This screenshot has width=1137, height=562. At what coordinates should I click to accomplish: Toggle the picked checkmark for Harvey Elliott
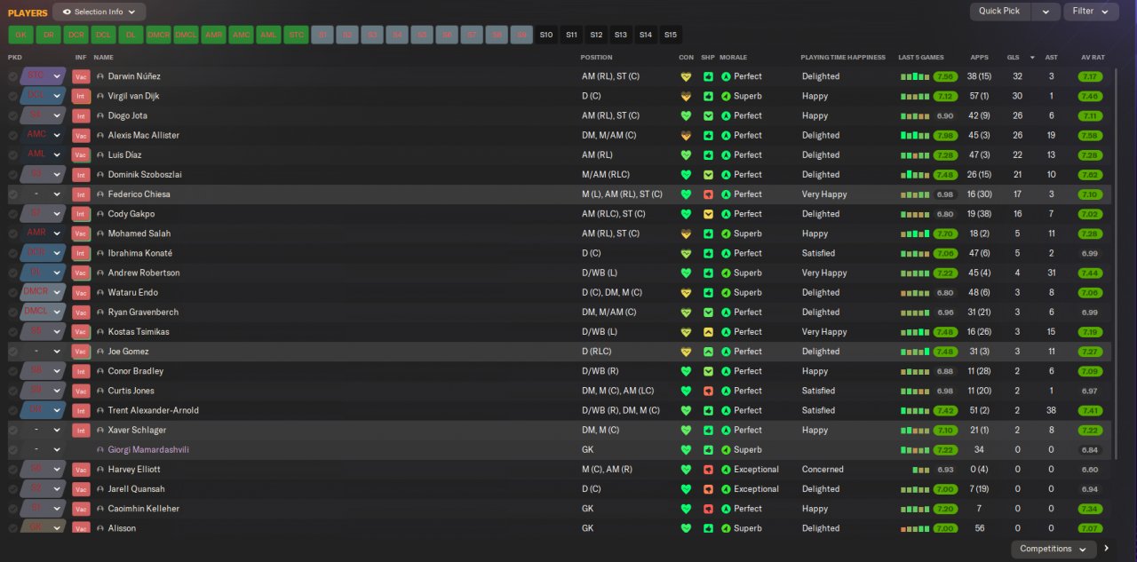pyautogui.click(x=12, y=470)
